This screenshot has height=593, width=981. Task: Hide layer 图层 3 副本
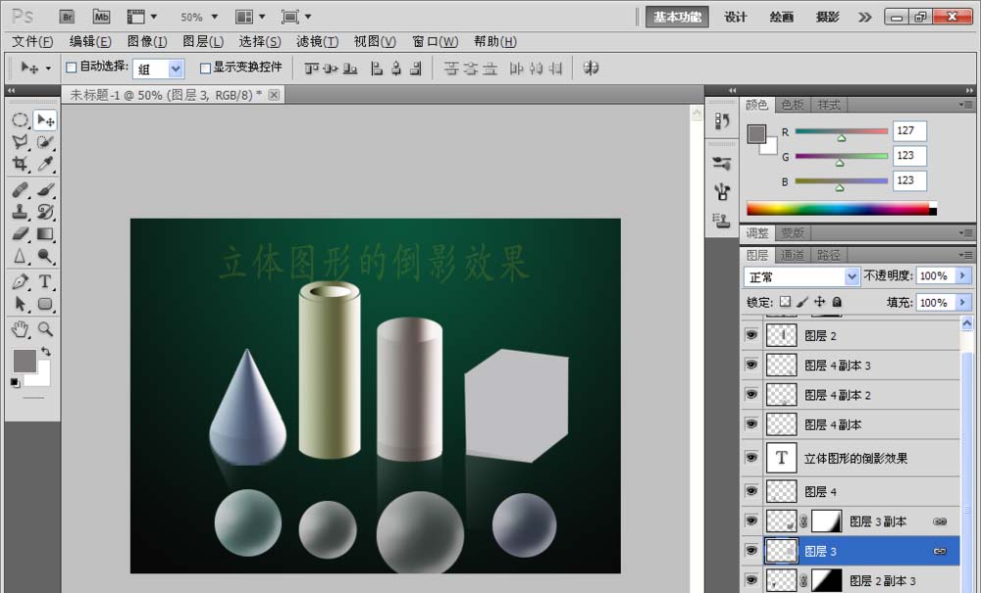pos(751,520)
